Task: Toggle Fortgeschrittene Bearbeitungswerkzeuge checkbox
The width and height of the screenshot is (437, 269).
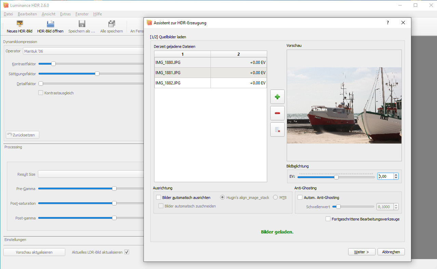Action: coord(328,219)
